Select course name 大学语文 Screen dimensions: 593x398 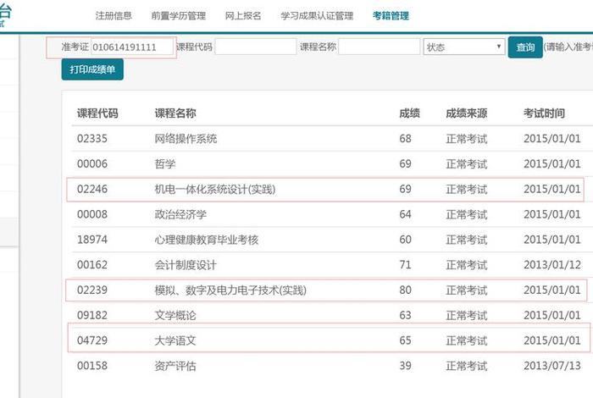click(175, 341)
